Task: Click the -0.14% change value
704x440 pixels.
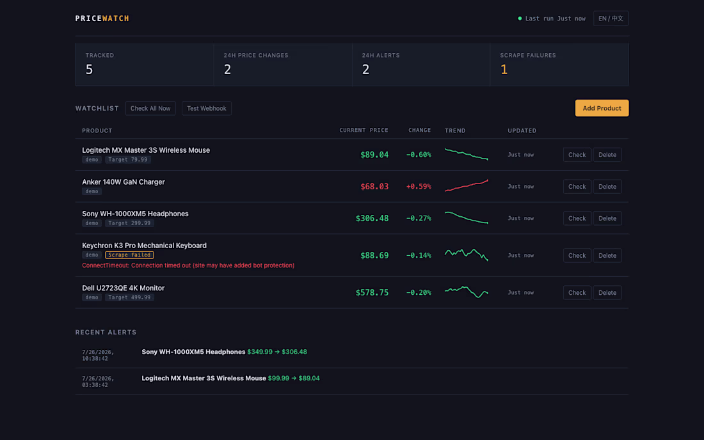Action: [x=419, y=256]
